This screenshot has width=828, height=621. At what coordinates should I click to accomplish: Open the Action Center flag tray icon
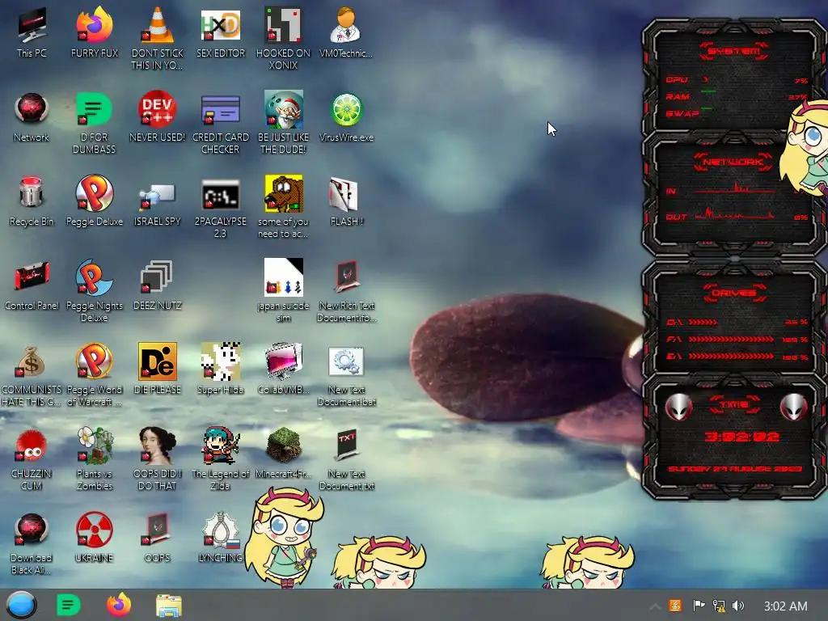(x=698, y=605)
